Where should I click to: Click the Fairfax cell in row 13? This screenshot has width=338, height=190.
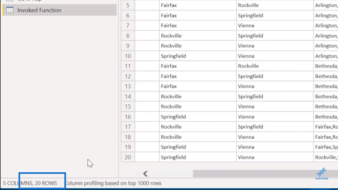coord(198,86)
